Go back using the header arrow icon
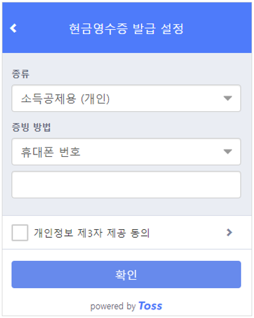The height and width of the screenshot is (318, 254). coord(13,28)
